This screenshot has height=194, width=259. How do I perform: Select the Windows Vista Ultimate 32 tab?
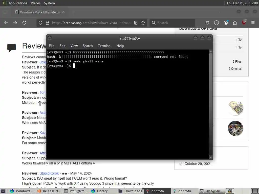40,12
